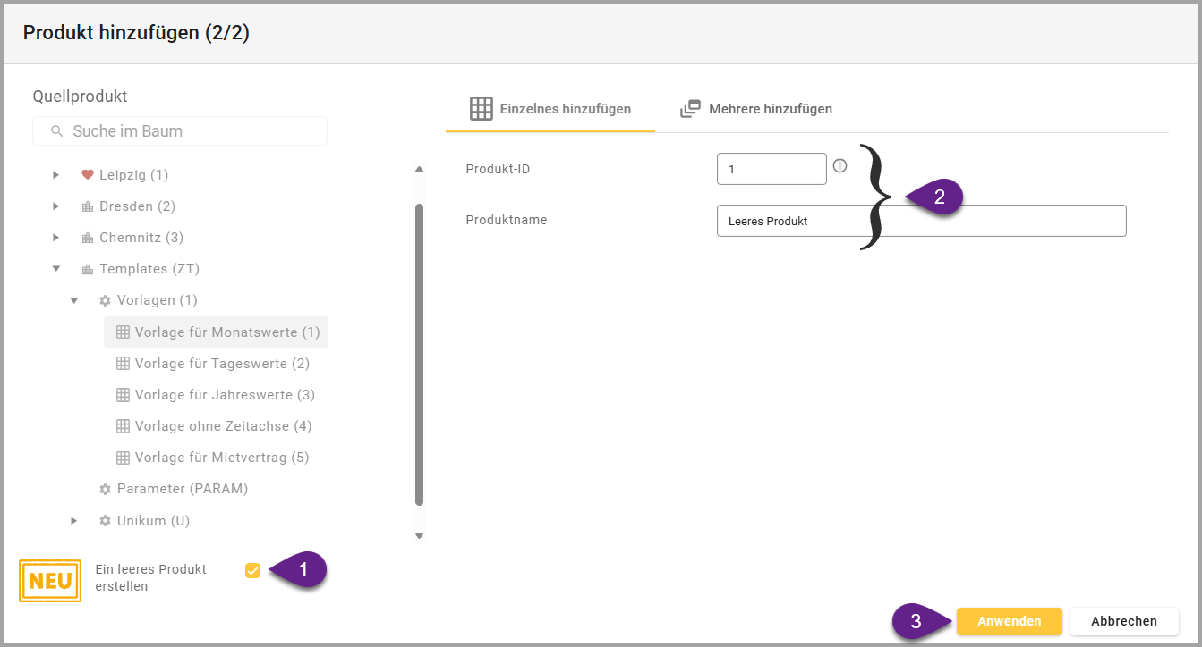
Task: Expand the Chemnitz (3) tree node
Action: coord(56,238)
